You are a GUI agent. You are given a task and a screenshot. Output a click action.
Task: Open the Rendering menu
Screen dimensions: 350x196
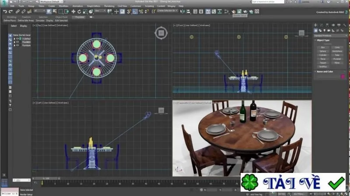tap(109, 6)
